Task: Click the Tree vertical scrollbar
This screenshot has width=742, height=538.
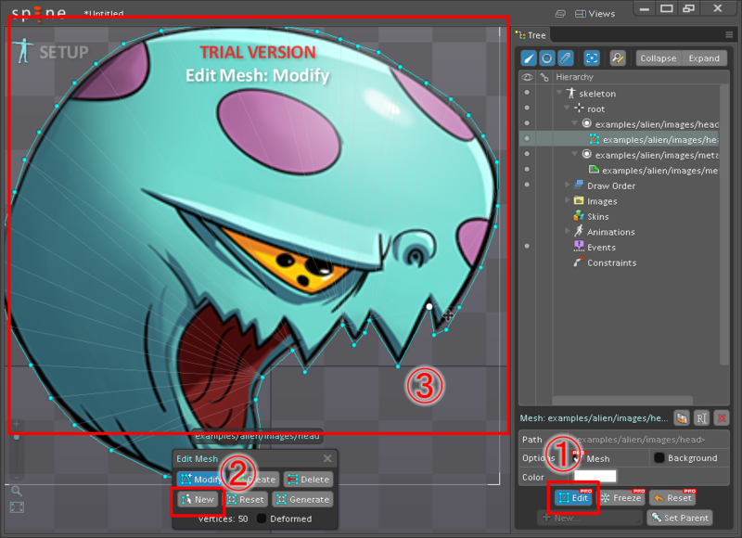Action: 724,224
